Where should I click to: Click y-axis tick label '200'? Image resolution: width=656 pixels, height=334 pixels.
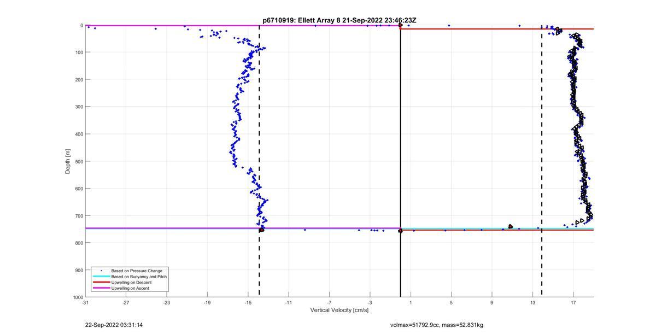pyautogui.click(x=79, y=80)
